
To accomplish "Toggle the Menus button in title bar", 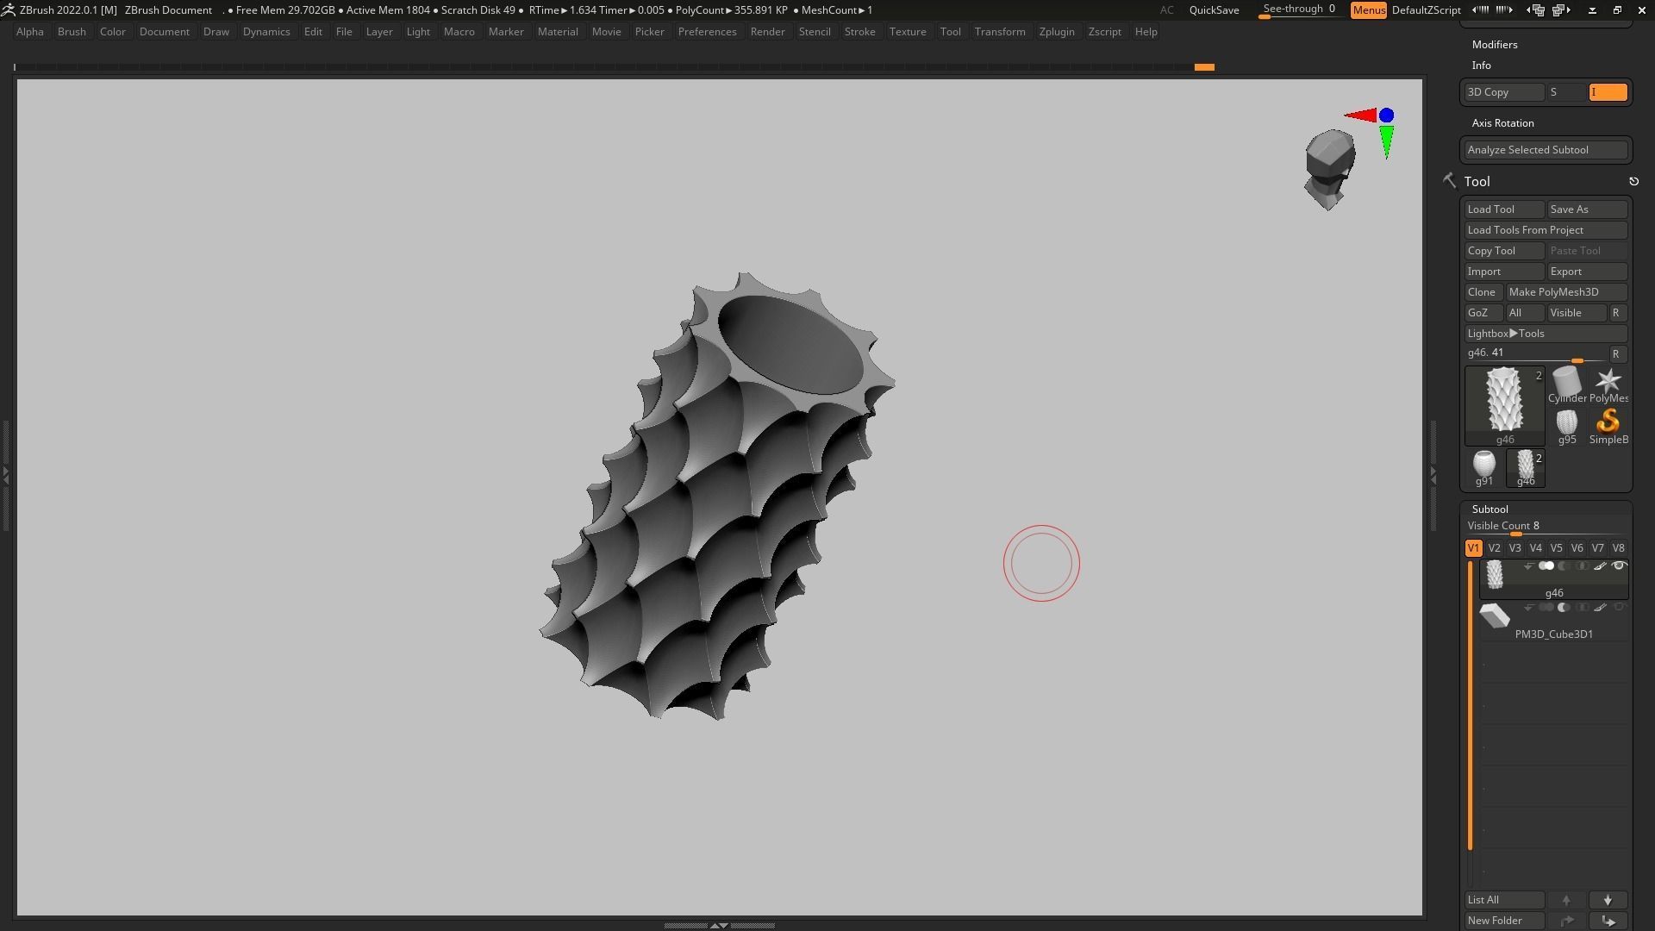I will (1368, 10).
